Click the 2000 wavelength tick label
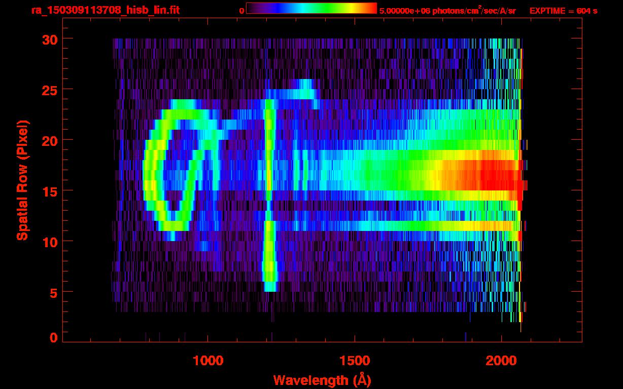Screen dimensions: 623x389 coord(501,361)
